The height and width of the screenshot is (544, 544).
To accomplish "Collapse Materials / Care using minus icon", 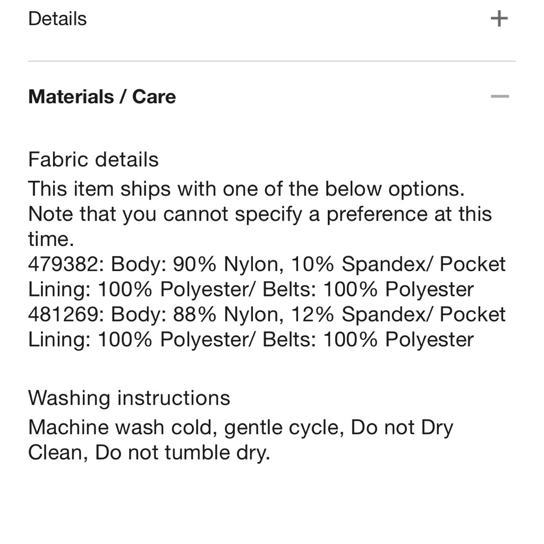I will point(499,97).
